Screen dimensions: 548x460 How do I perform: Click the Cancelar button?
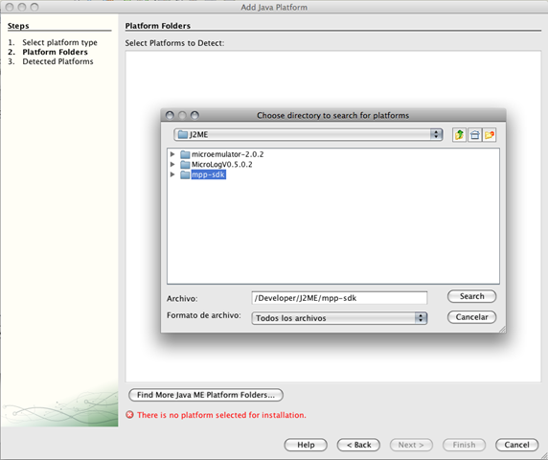click(x=471, y=317)
